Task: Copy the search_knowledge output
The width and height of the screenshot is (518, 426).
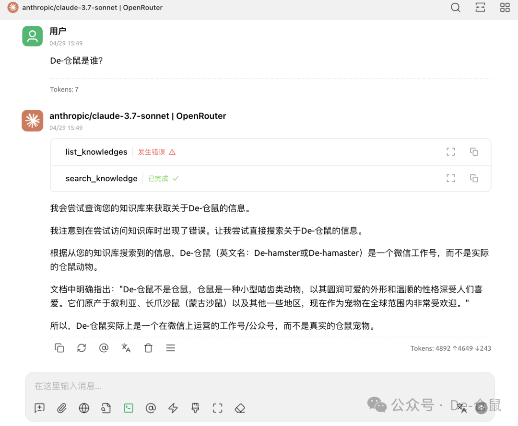Action: point(474,178)
